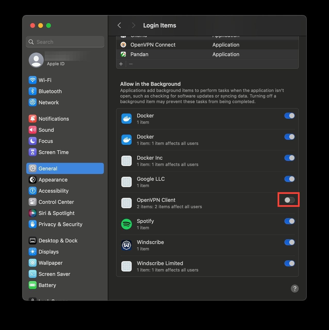Open Notifications bell icon
This screenshot has width=329, height=330.
coord(32,119)
